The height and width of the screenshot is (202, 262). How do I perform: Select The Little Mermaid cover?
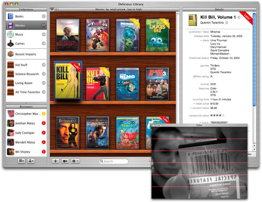pos(128,133)
